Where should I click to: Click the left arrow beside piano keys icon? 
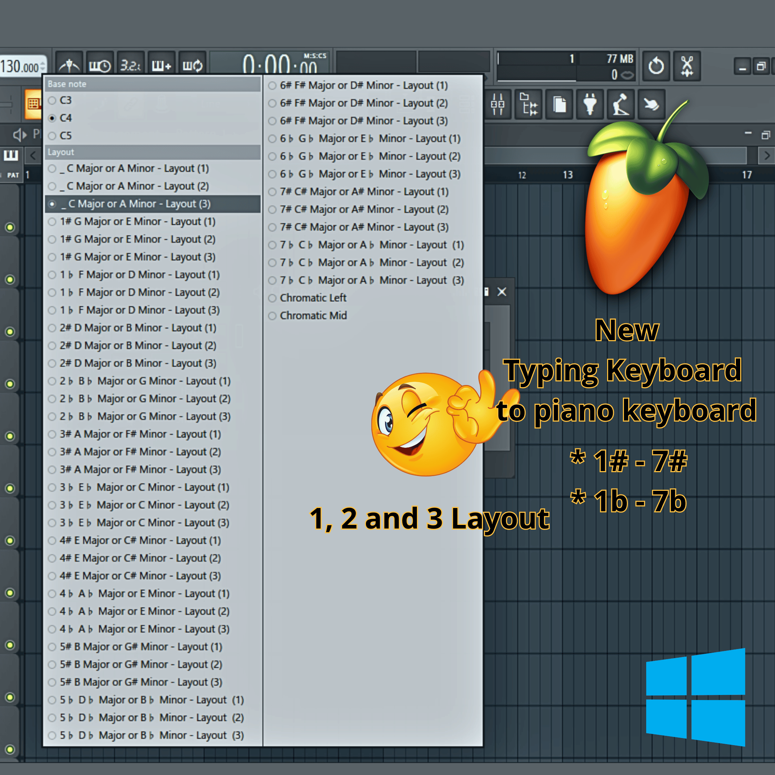pos(33,155)
